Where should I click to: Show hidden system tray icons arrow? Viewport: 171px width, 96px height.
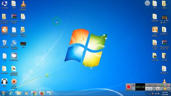point(149,94)
